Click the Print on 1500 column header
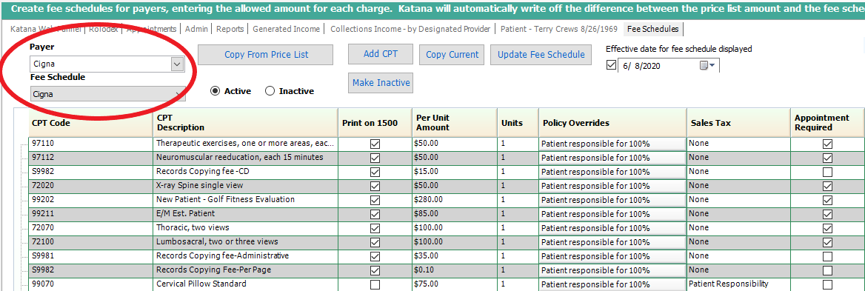Image resolution: width=865 pixels, height=291 pixels. coord(375,123)
